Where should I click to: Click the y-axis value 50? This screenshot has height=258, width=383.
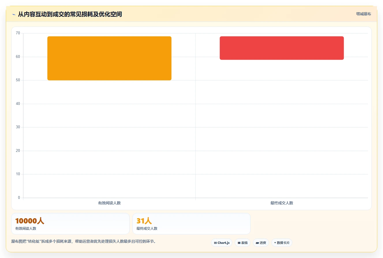tap(18, 80)
